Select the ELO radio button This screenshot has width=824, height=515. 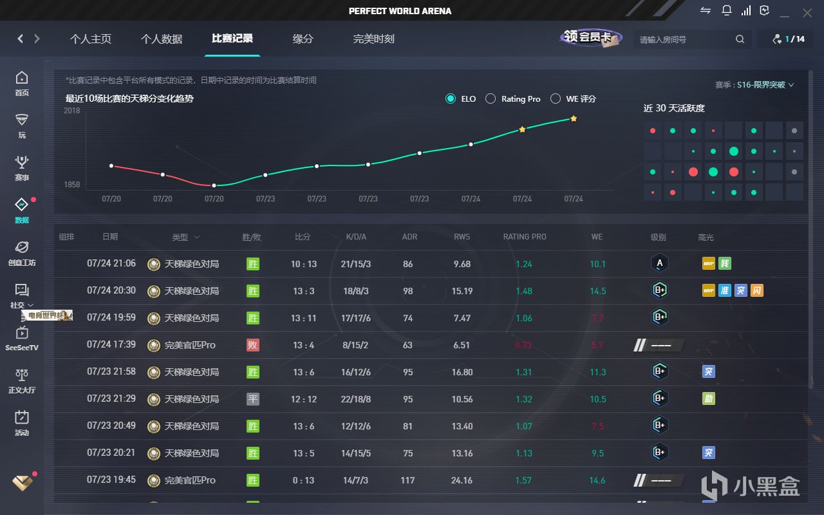(451, 98)
